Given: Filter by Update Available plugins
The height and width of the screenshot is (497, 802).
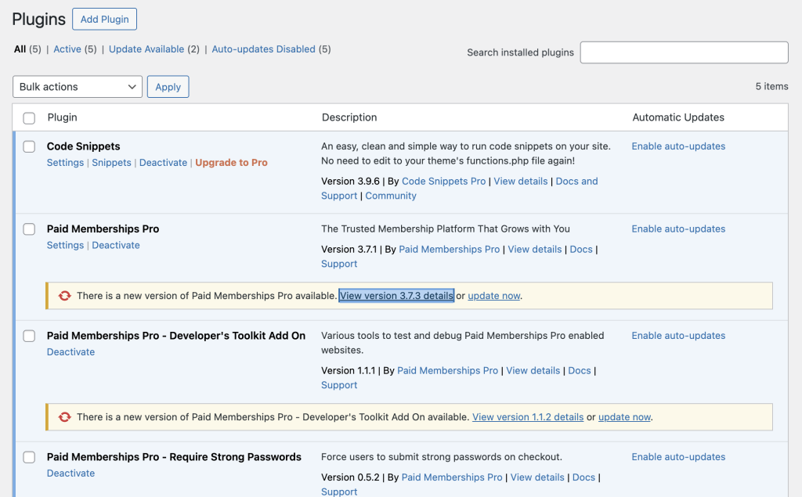Looking at the screenshot, I should [x=146, y=49].
